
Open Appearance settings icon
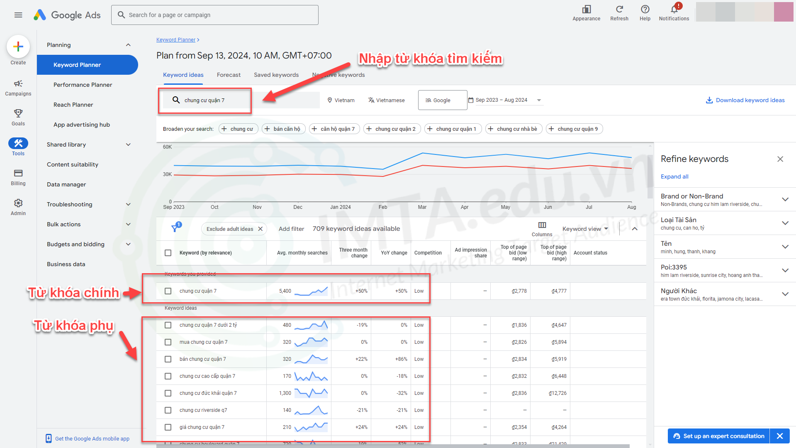click(x=586, y=9)
